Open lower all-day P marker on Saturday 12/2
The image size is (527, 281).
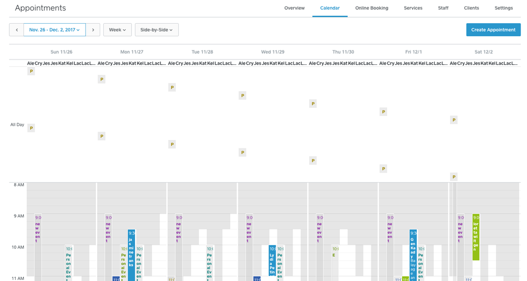pos(454,177)
